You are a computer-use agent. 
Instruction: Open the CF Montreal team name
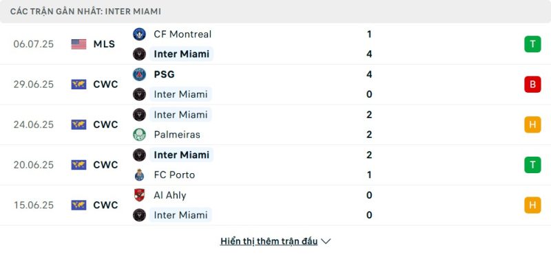[x=183, y=34]
